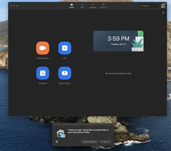Click the search magnifier icon
Viewport: 171px width, 151px height.
(141, 6)
